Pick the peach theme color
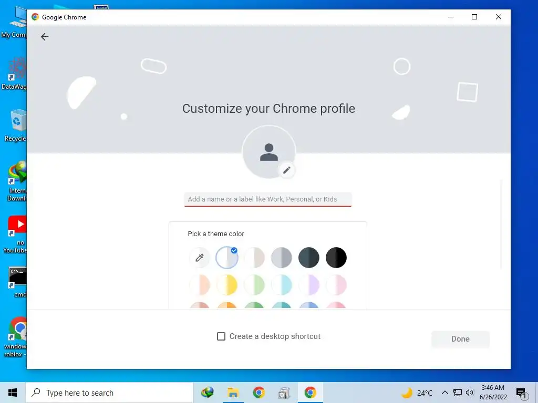This screenshot has width=538, height=403. tap(199, 285)
